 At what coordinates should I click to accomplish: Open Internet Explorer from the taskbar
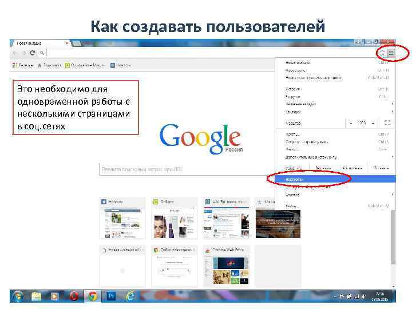pyautogui.click(x=130, y=296)
